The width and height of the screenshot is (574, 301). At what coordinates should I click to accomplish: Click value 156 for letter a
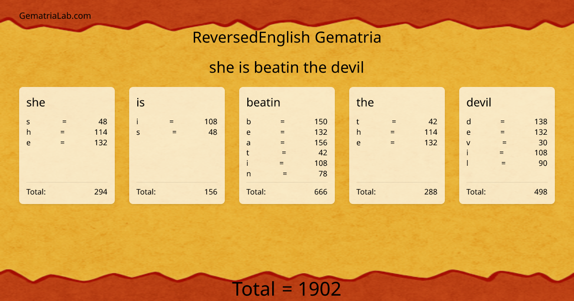pos(321,143)
